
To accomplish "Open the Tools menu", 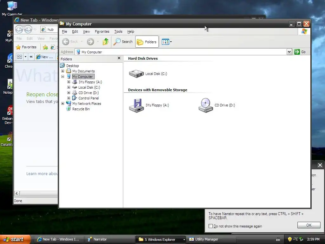I will coord(118,31).
